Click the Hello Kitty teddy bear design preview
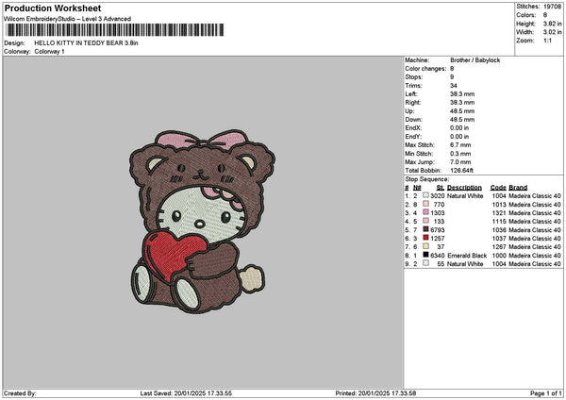The image size is (566, 400). tap(202, 221)
